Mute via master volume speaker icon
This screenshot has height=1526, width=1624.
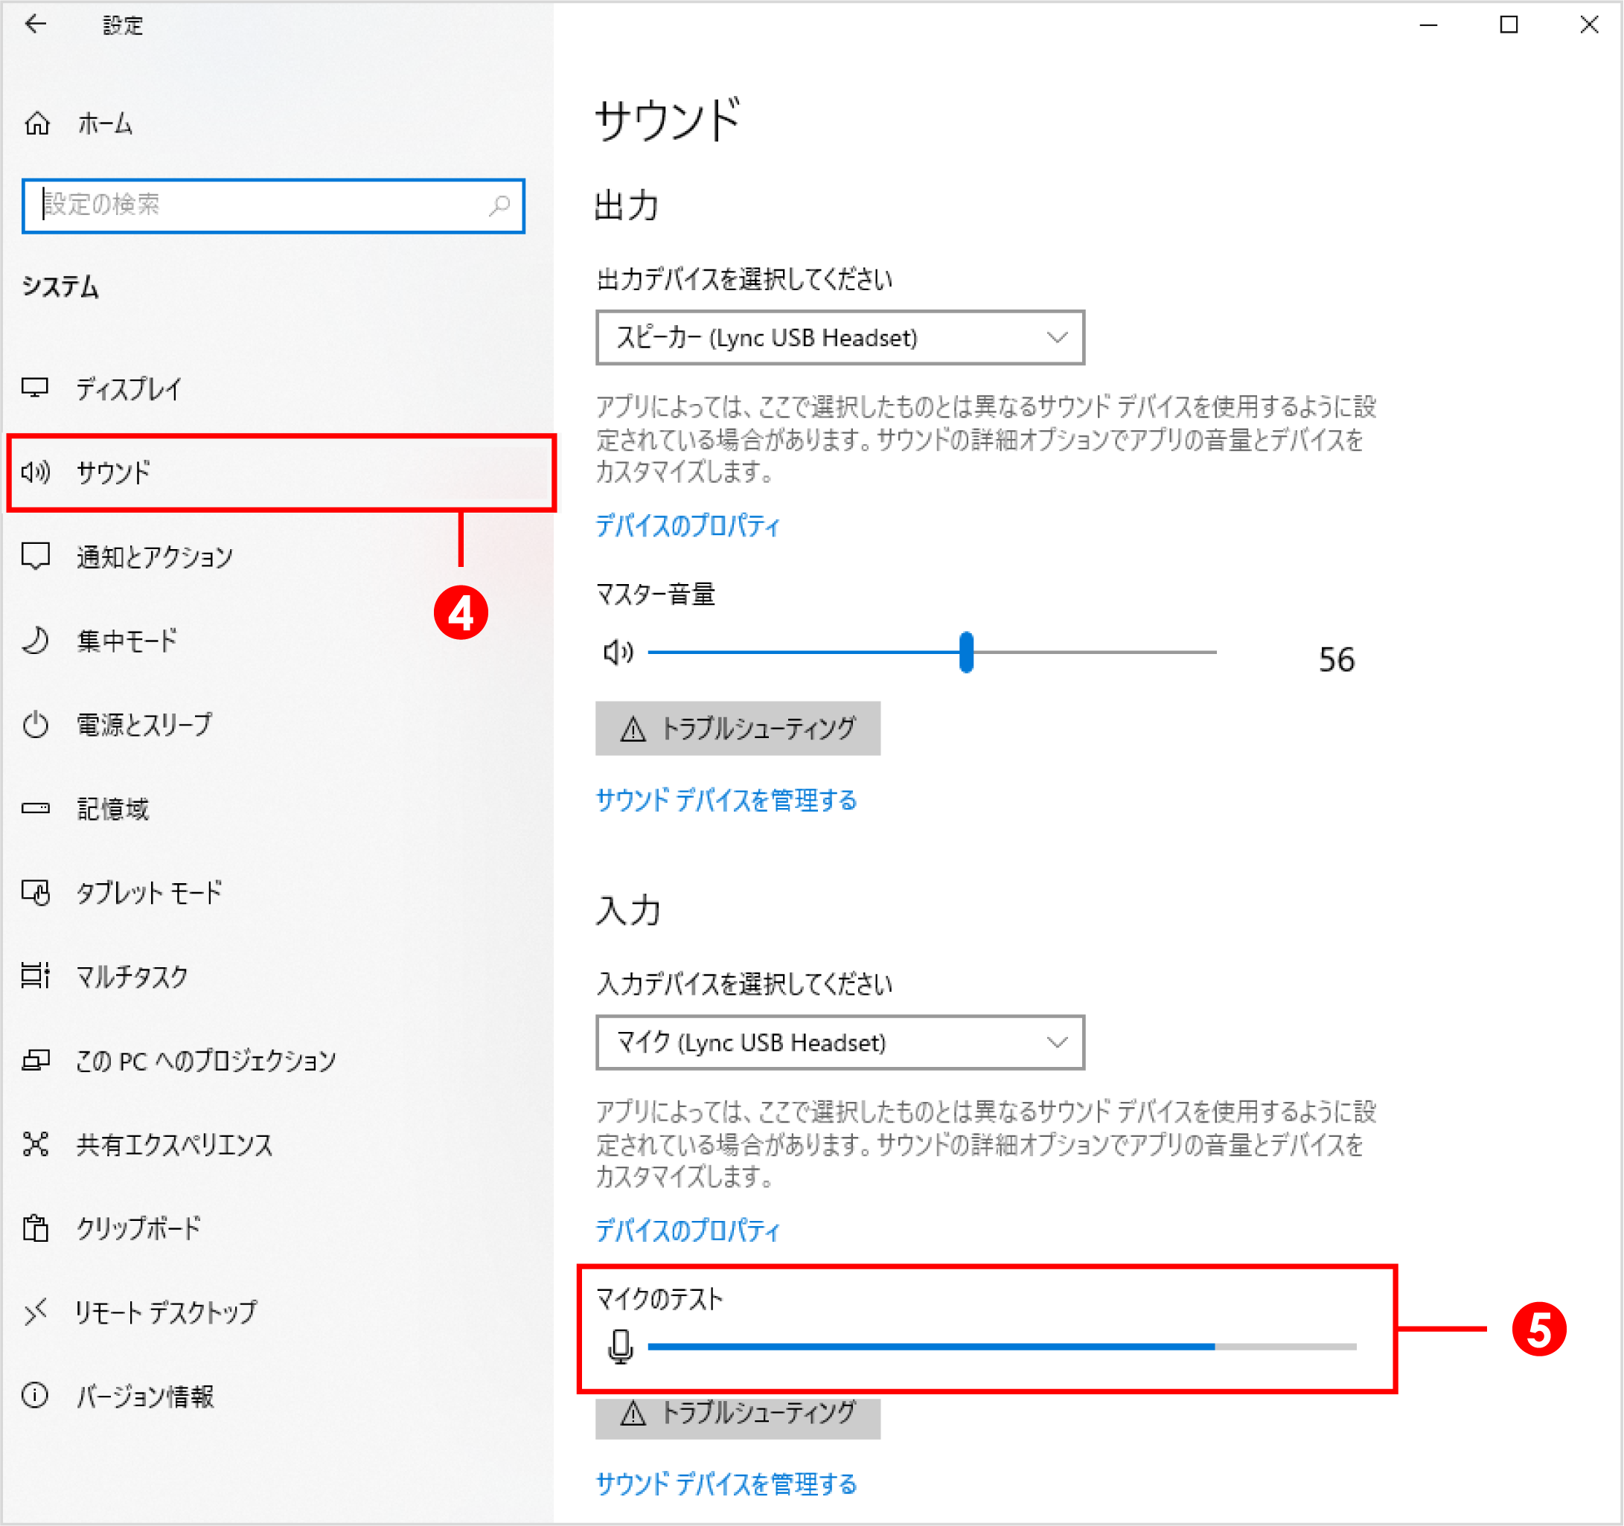point(618,653)
